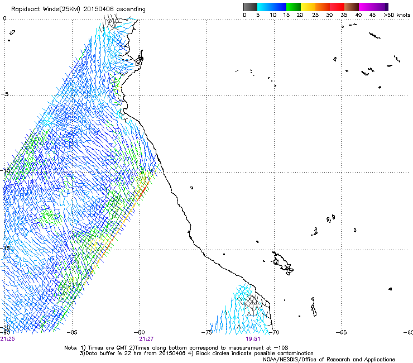
Task: Click the yellow 20-25 knots color segment
Action: click(308, 7)
